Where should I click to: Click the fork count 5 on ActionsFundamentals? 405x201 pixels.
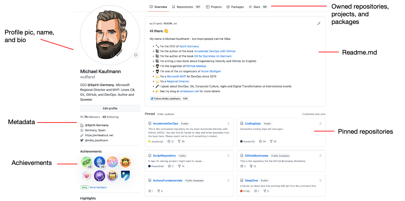[x=160, y=191]
